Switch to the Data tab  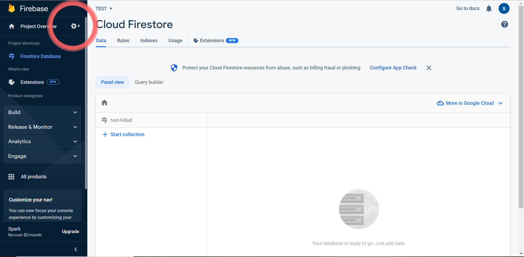[101, 41]
